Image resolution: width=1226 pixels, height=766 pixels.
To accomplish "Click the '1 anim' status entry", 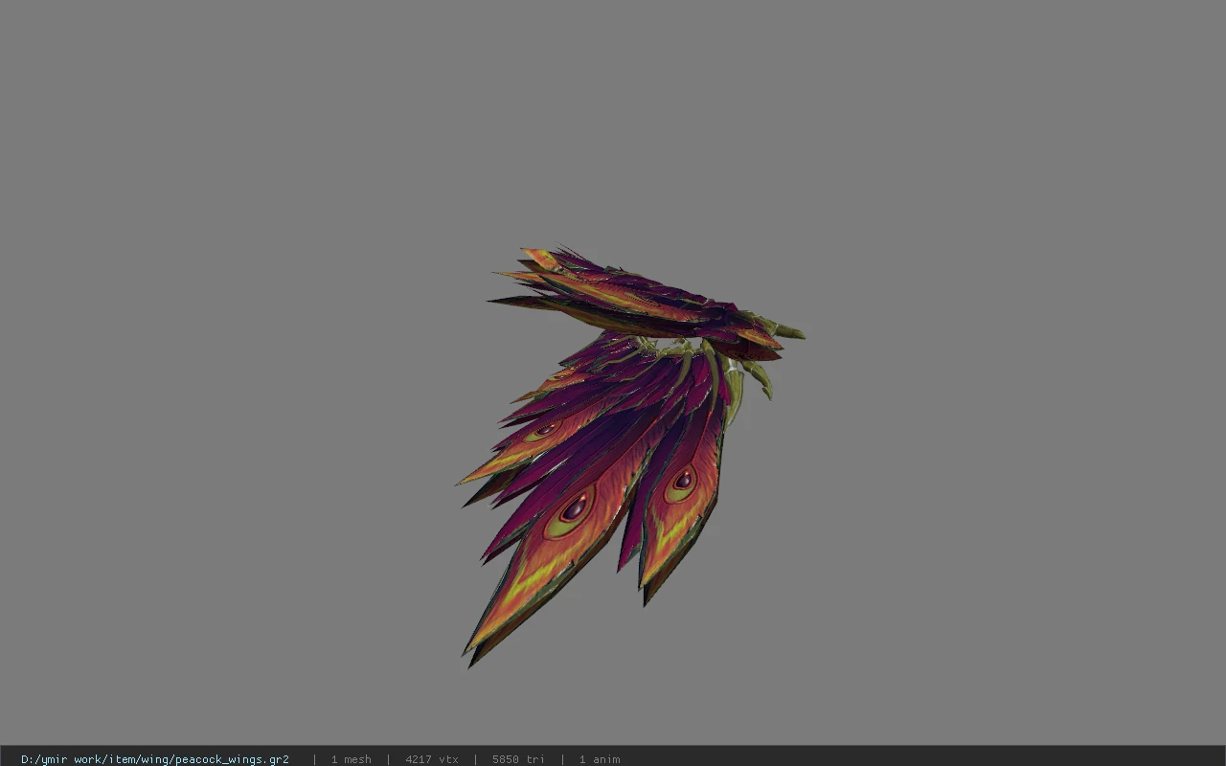I will 600,759.
